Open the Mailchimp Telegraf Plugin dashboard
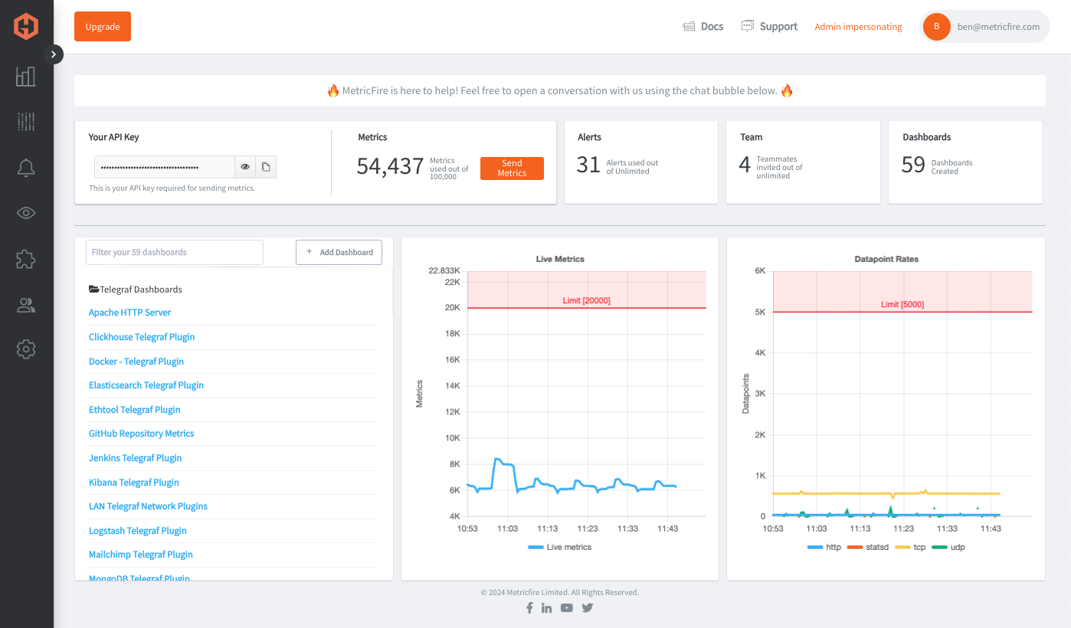This screenshot has height=628, width=1071. point(141,554)
